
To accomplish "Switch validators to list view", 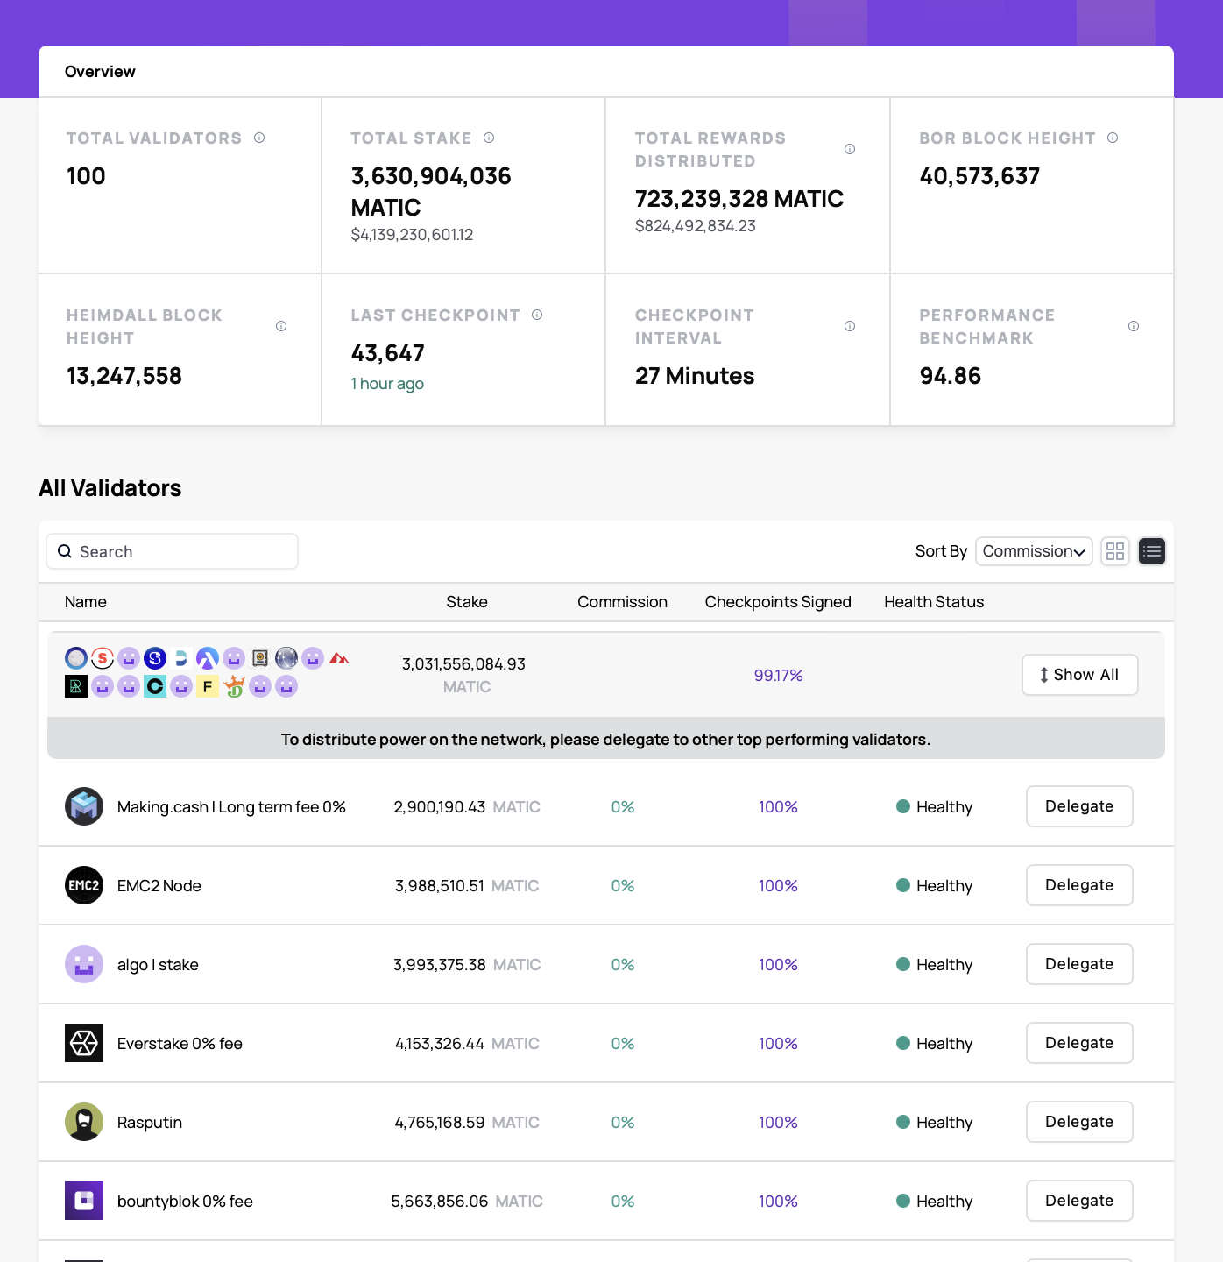I will click(x=1152, y=551).
